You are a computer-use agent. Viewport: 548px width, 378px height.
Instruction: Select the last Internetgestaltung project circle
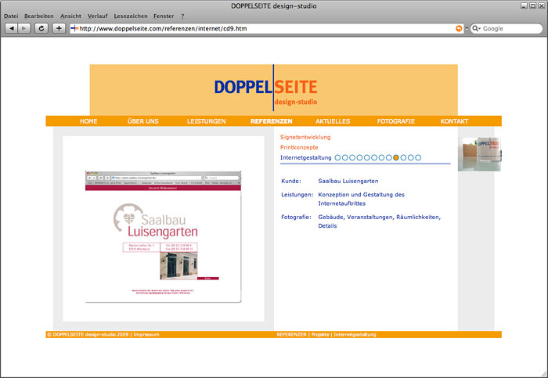pos(418,157)
